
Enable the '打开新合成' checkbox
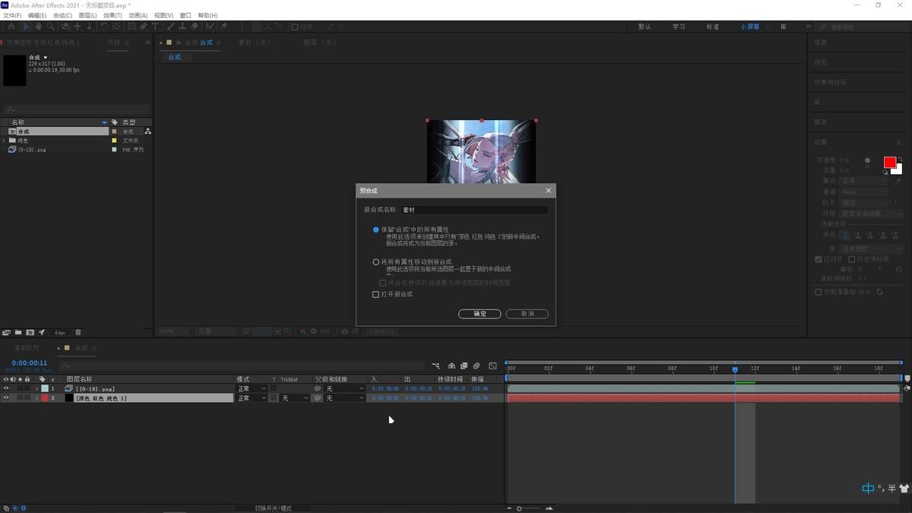(375, 294)
